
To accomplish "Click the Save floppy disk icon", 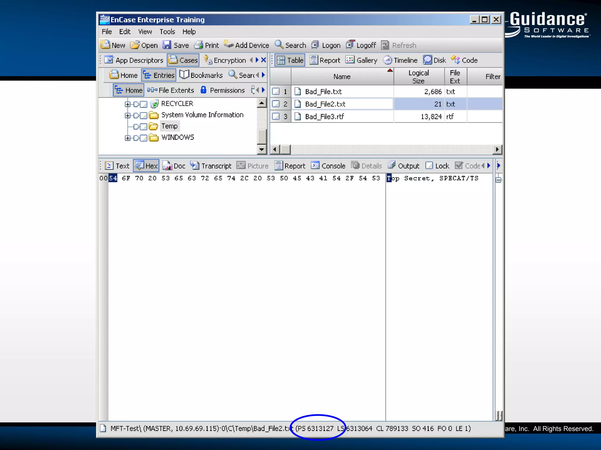I will pos(167,45).
